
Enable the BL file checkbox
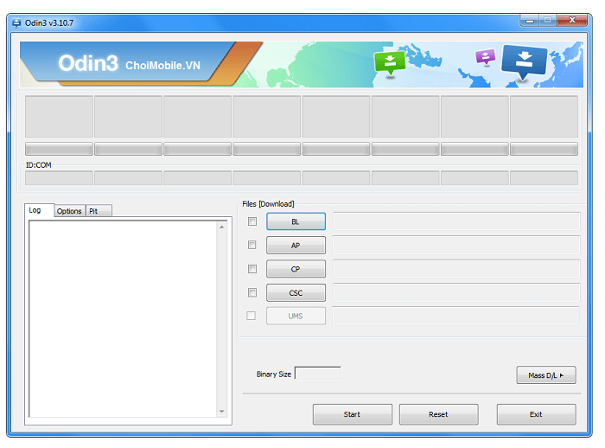(x=252, y=221)
